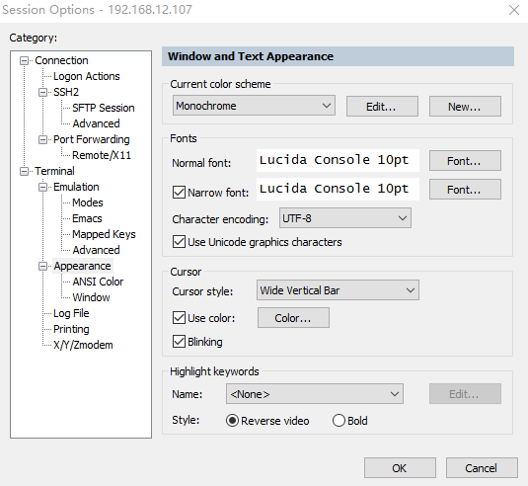Select ANSI Color category
This screenshot has width=528, height=486.
[x=98, y=282]
